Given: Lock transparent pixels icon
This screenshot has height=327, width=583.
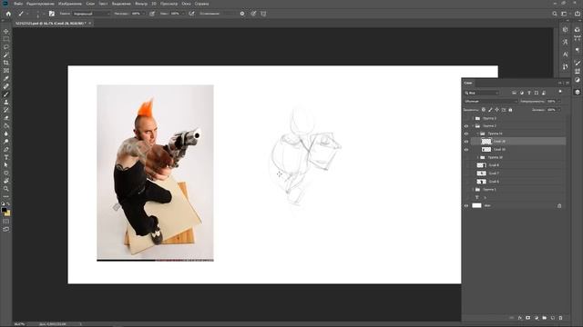Looking at the screenshot, I should pos(484,110).
